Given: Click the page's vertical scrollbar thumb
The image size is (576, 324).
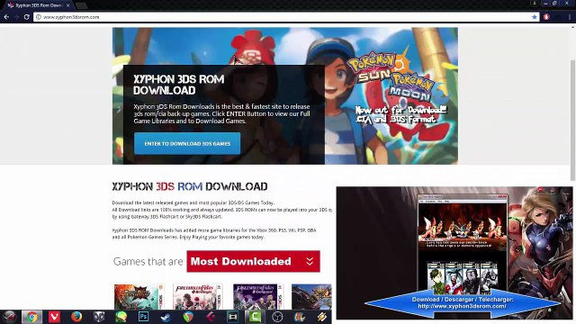Looking at the screenshot, I should (x=572, y=120).
